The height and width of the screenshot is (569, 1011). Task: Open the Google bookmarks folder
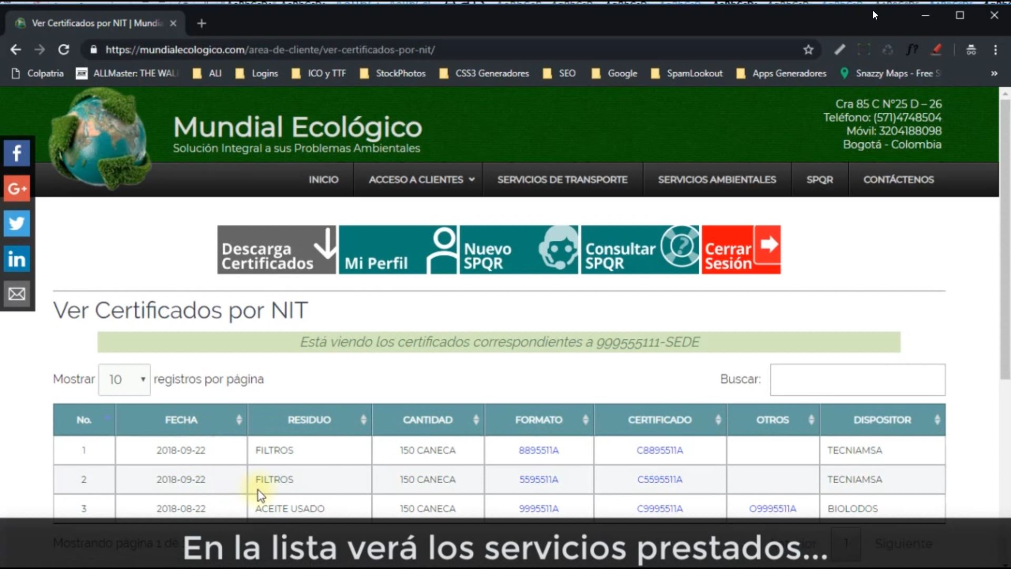(614, 73)
